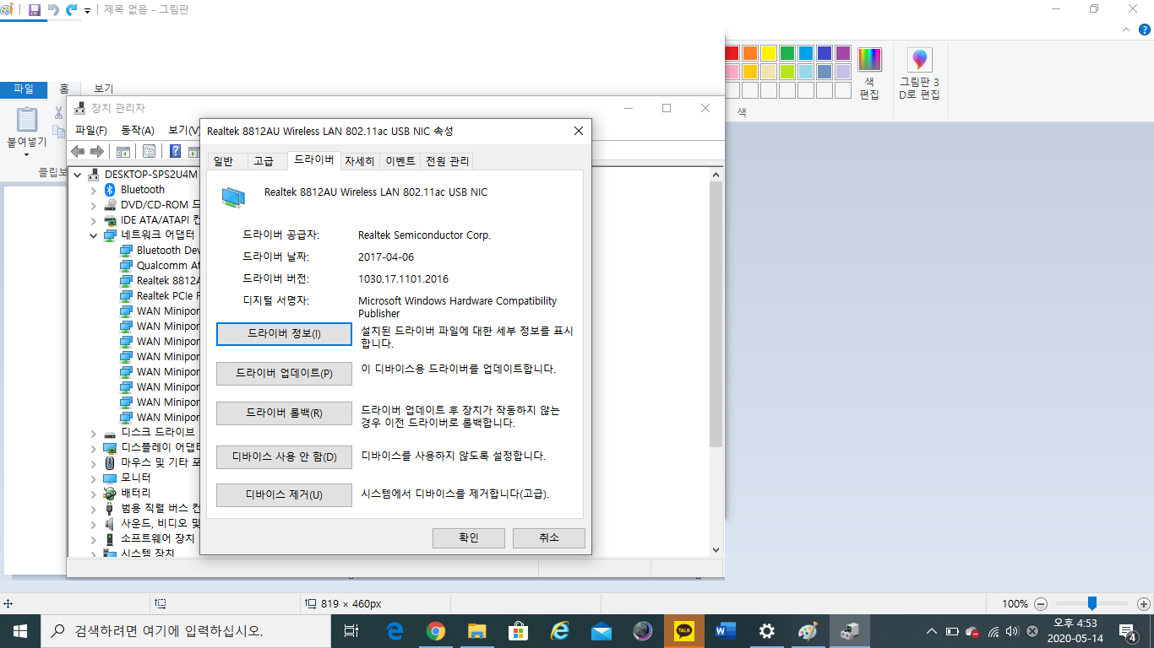The width and height of the screenshot is (1154, 648).
Task: Click the 디바이스 제거(U) button
Action: click(x=284, y=494)
